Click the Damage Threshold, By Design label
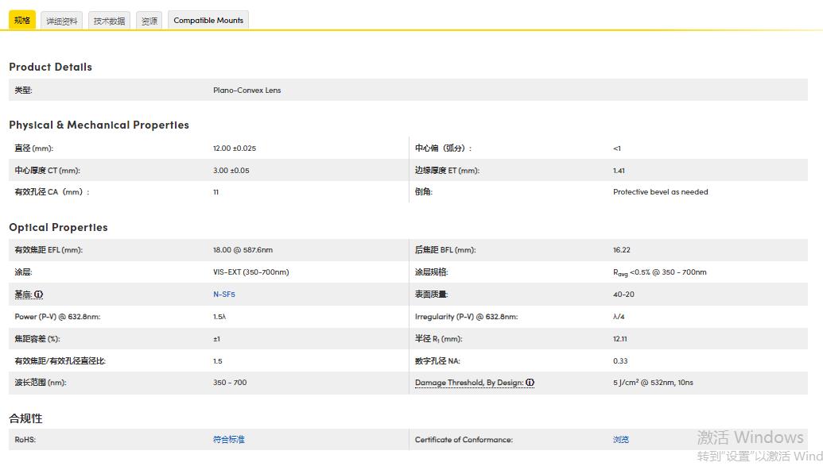Screen dimensions: 823x470 pos(468,383)
